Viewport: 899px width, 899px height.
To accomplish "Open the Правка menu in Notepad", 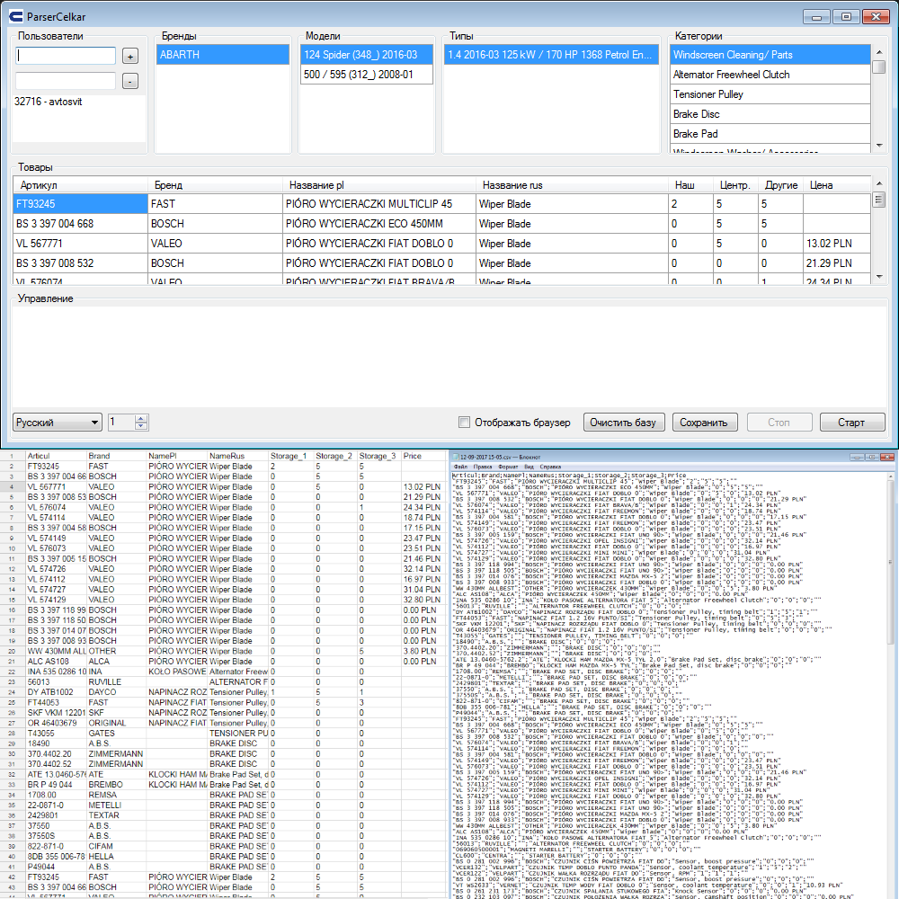I will point(485,467).
